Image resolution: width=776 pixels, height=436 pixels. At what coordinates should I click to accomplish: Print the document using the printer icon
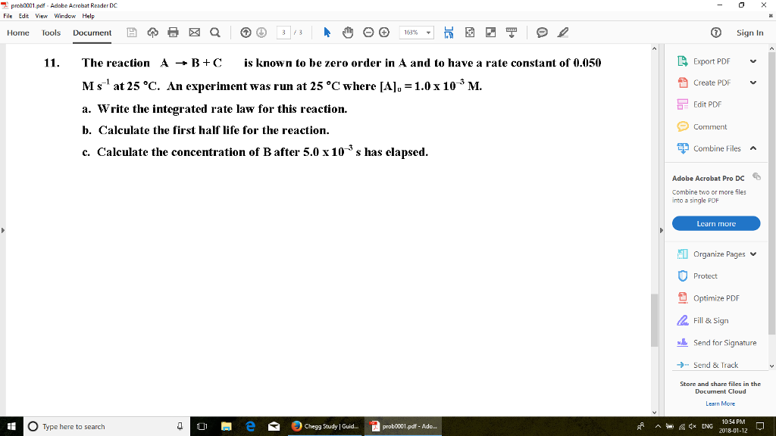173,33
